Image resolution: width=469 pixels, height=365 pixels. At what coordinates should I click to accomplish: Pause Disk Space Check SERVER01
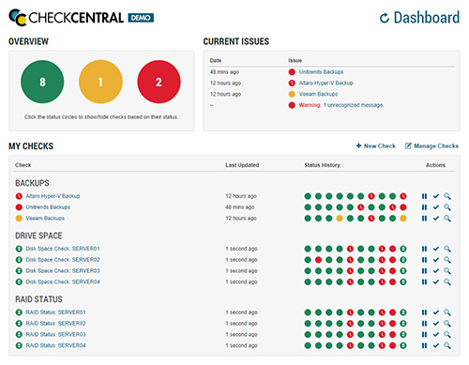[x=424, y=249]
